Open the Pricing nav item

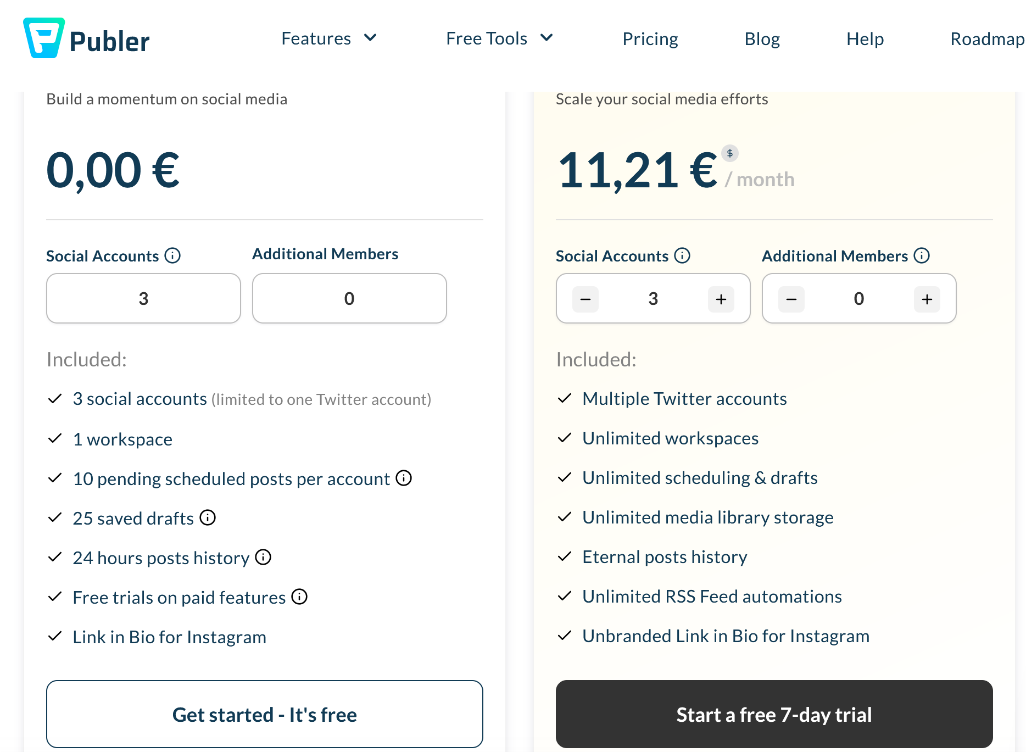(x=650, y=39)
